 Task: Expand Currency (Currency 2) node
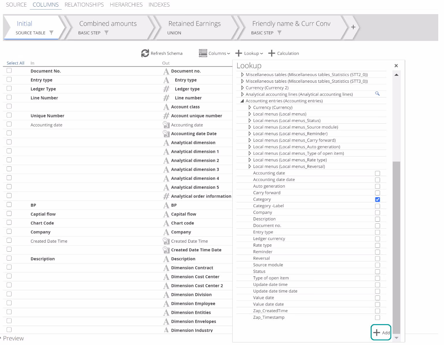coord(242,88)
